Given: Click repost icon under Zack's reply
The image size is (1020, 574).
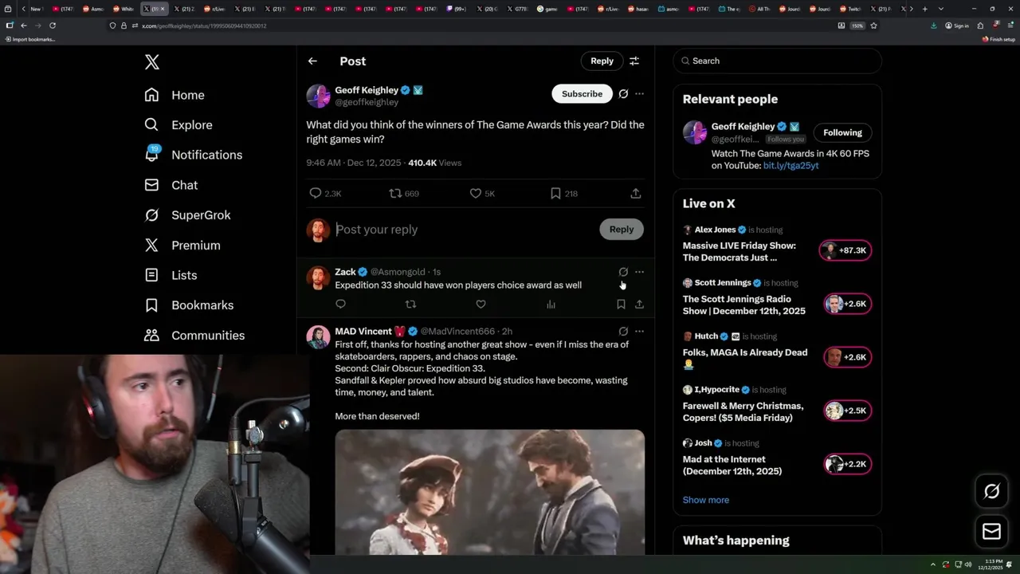Looking at the screenshot, I should pos(411,304).
